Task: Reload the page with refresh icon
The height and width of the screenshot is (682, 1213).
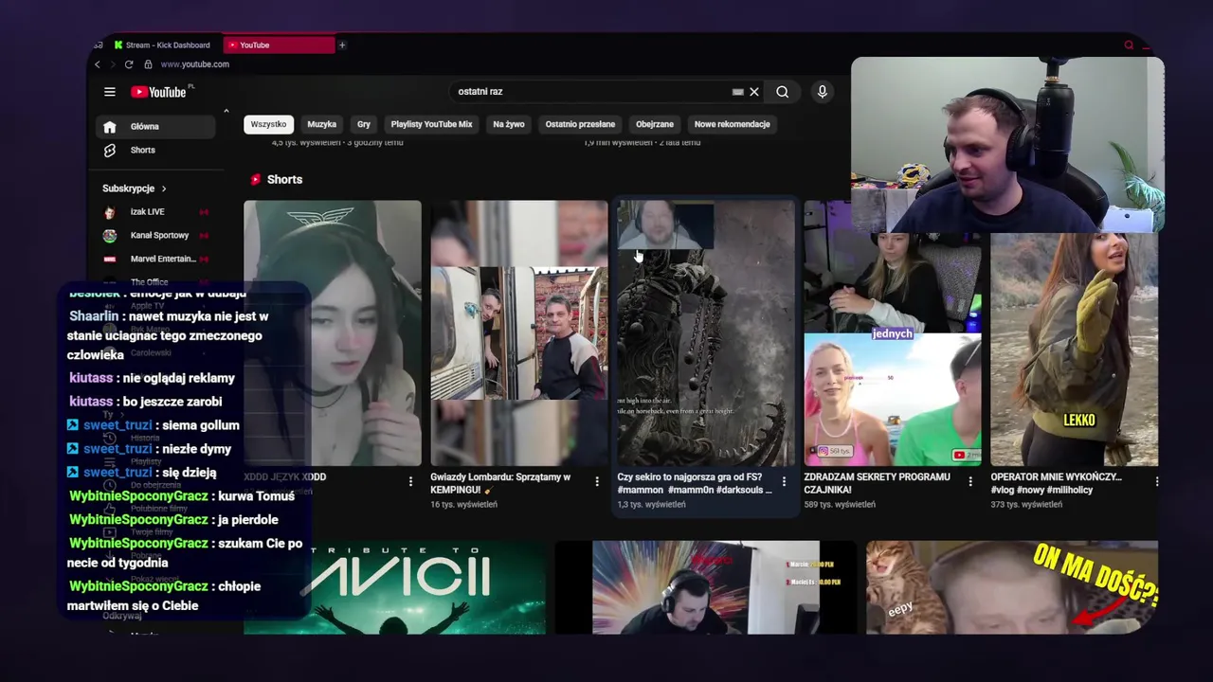Action: pos(129,64)
